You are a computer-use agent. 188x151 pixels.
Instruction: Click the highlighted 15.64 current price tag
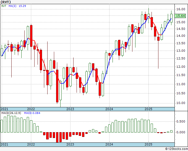[x=180, y=16]
